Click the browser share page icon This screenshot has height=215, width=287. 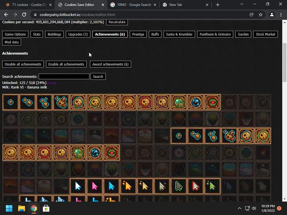click(x=252, y=15)
